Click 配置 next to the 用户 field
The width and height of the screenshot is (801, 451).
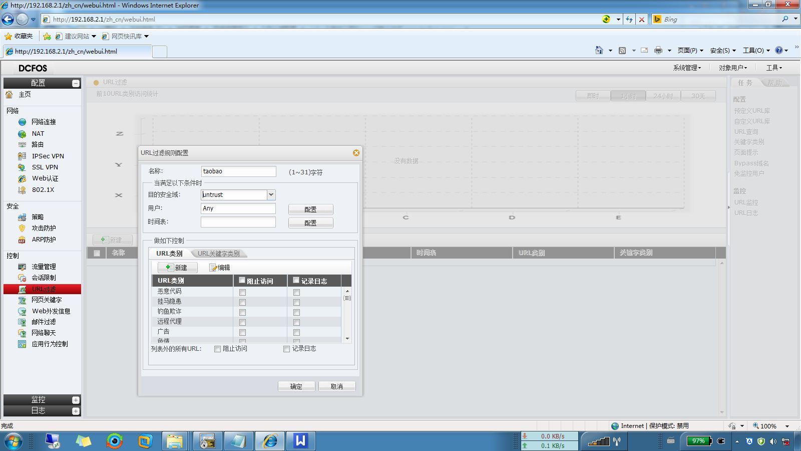(x=310, y=209)
